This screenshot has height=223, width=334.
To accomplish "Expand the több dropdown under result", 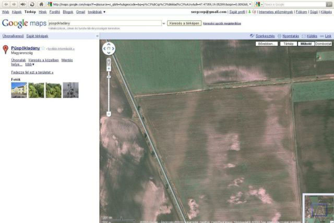I will point(30,64).
